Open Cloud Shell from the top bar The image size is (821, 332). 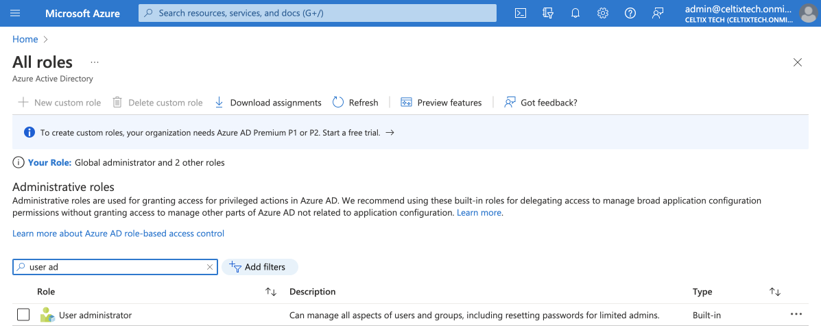point(521,13)
